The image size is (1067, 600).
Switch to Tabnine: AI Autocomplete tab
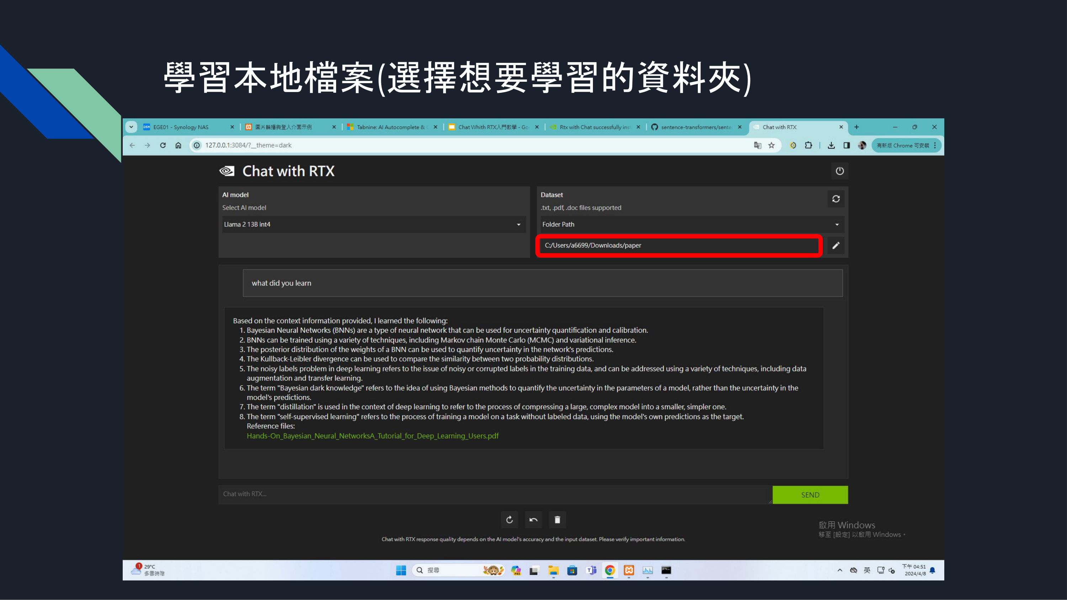click(x=392, y=127)
